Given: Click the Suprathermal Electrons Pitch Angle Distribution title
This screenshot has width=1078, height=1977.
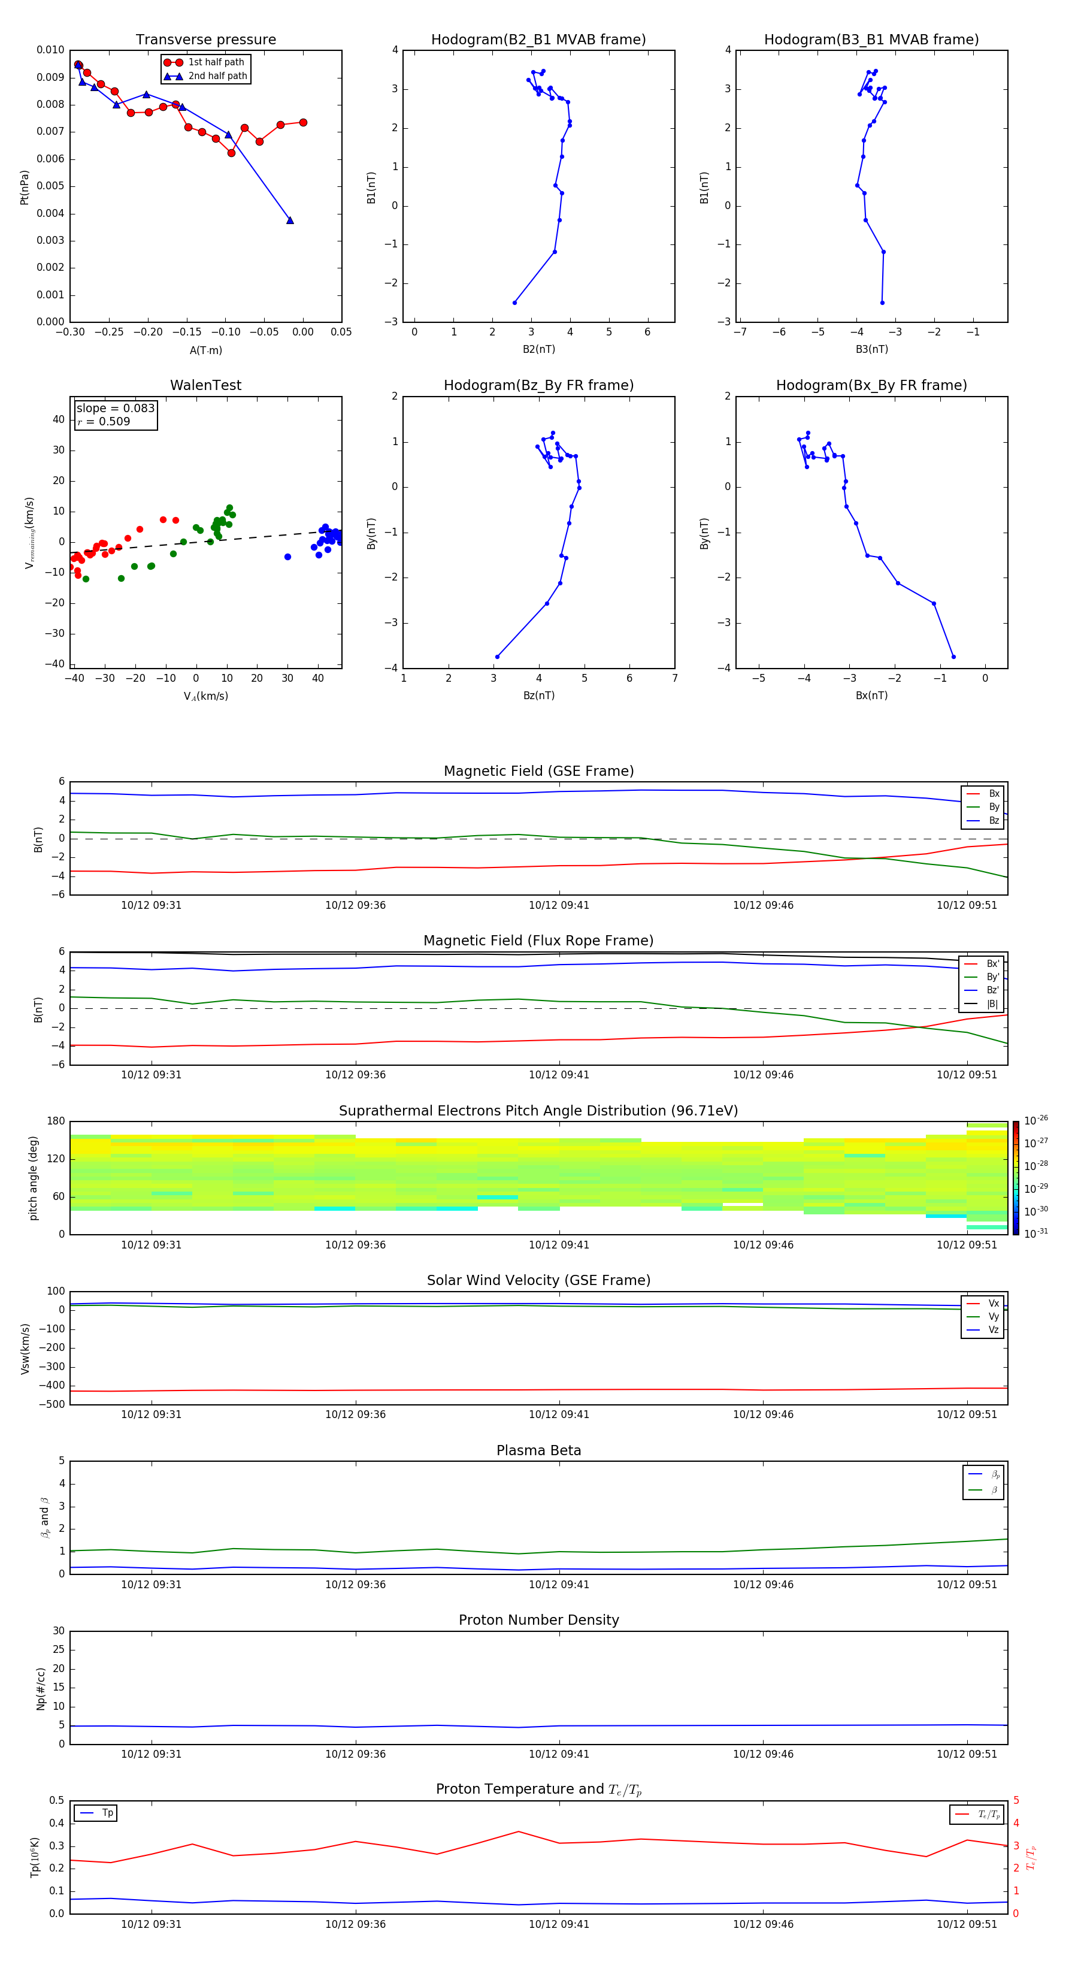Looking at the screenshot, I should coord(538,1111).
